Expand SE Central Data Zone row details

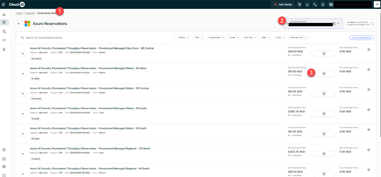point(23,54)
